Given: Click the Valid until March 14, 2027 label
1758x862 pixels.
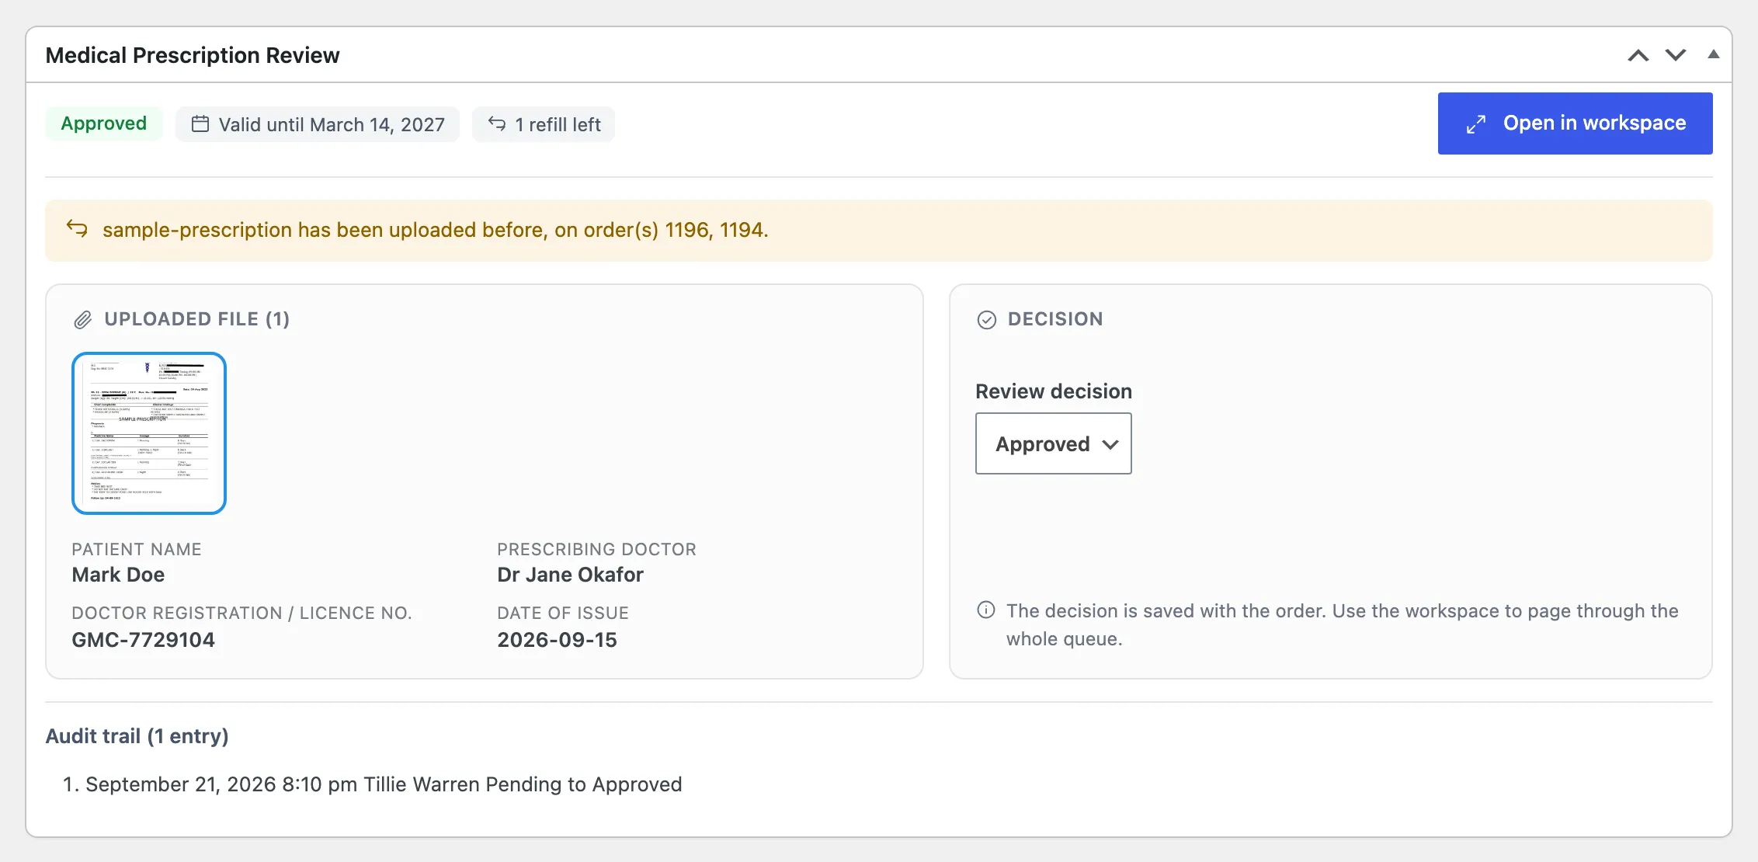Looking at the screenshot, I should pos(332,124).
